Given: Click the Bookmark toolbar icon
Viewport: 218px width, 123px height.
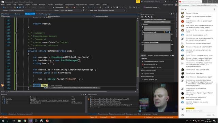Looking at the screenshot, I should (117, 8).
